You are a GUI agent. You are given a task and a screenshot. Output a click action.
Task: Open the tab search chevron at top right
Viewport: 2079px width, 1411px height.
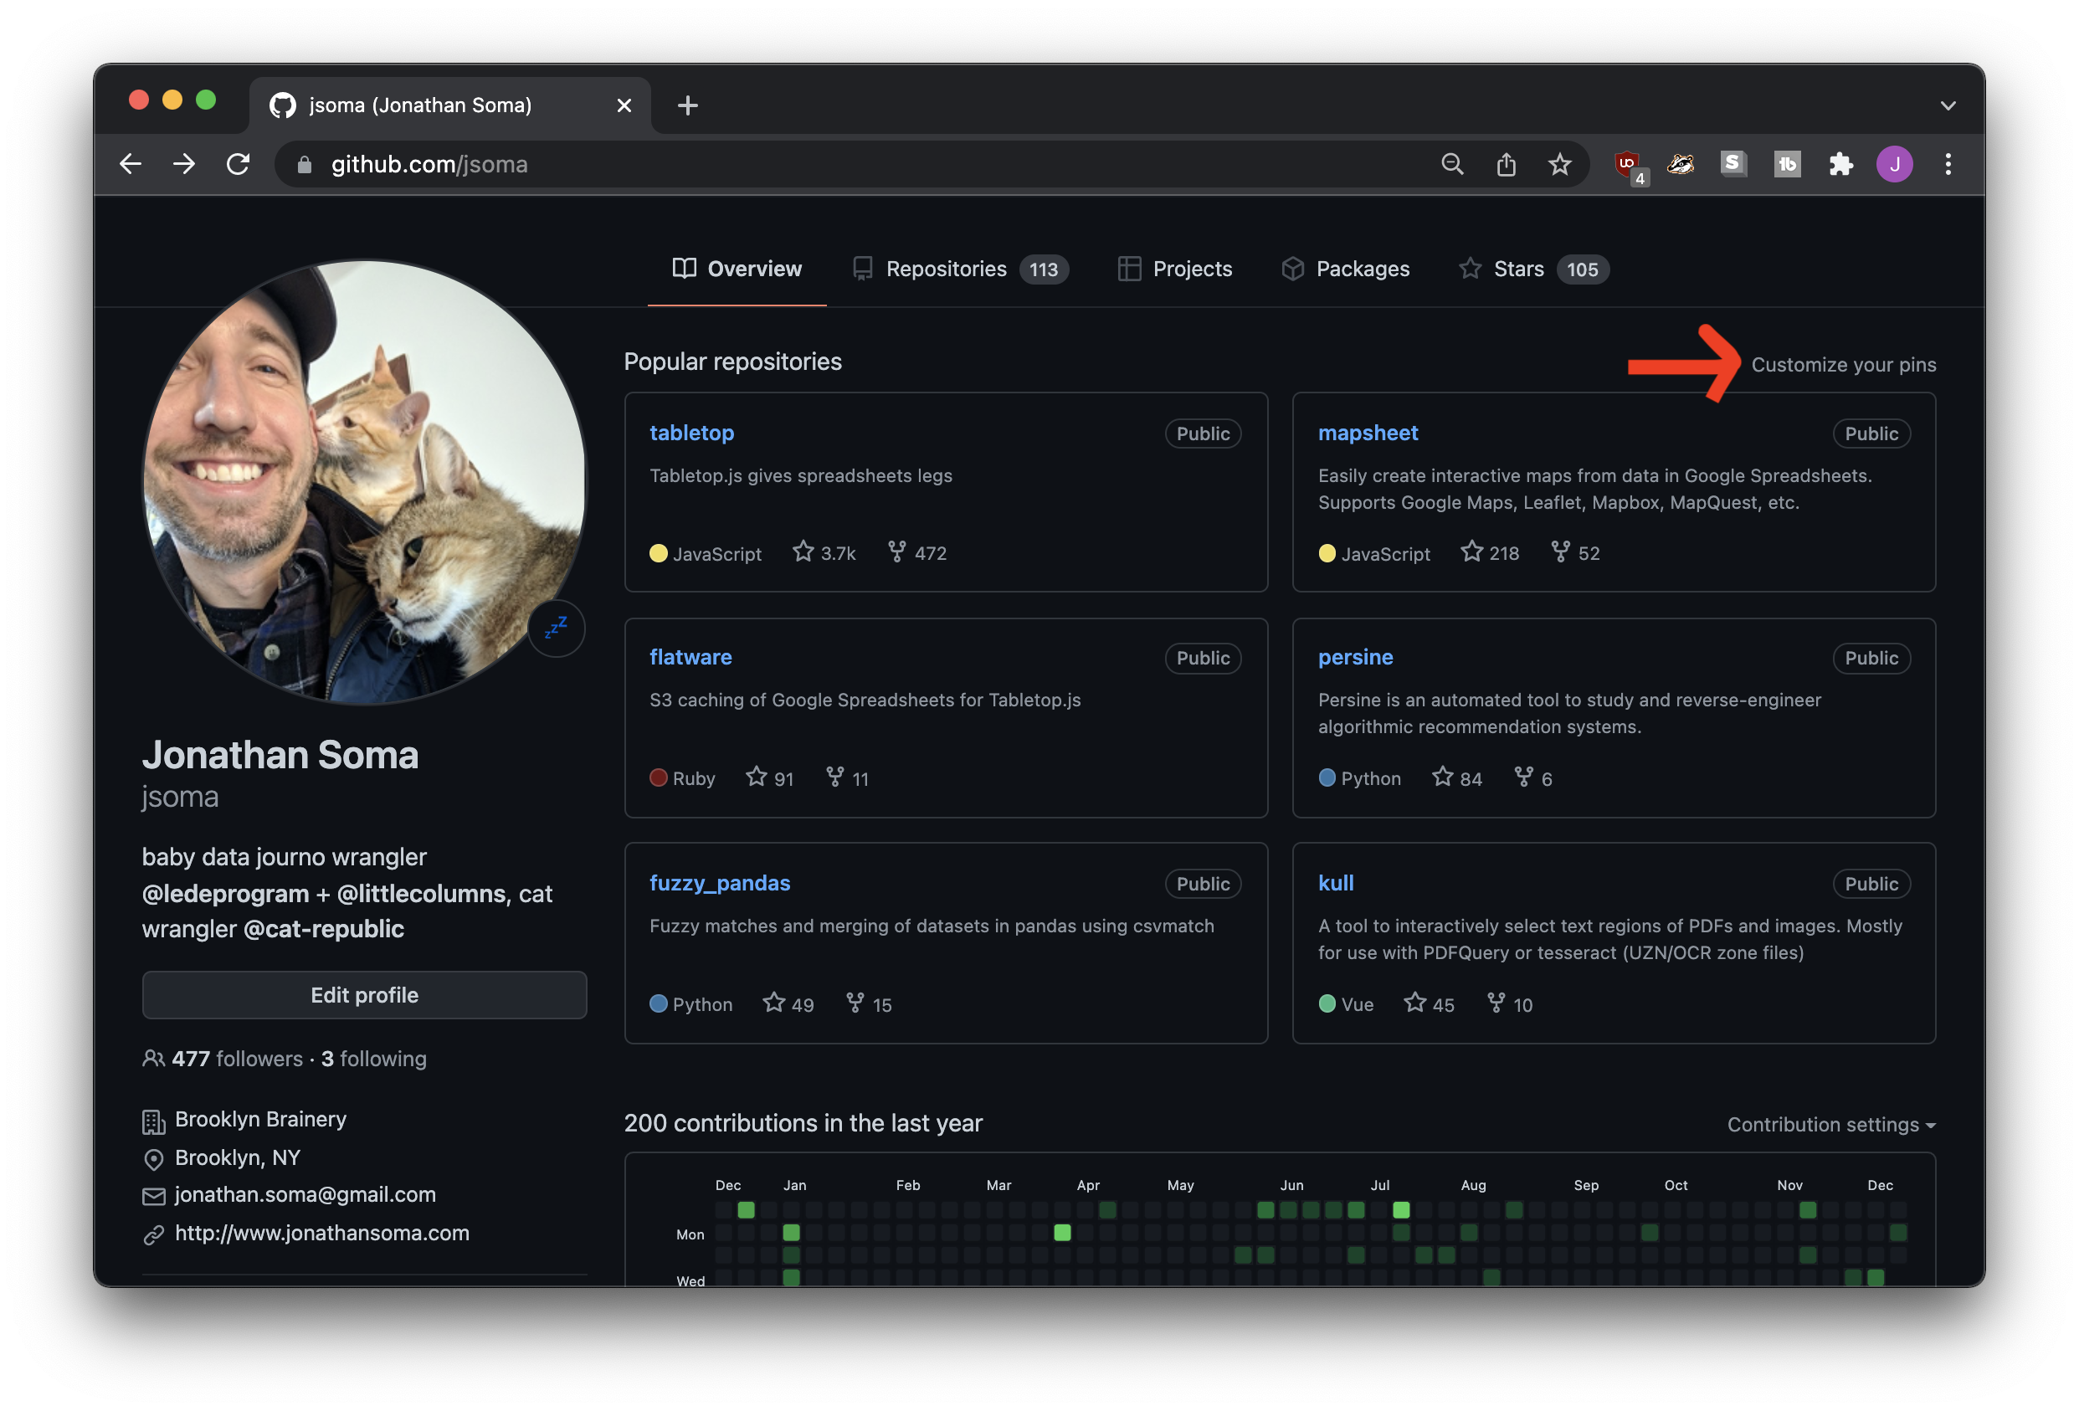pyautogui.click(x=1948, y=105)
